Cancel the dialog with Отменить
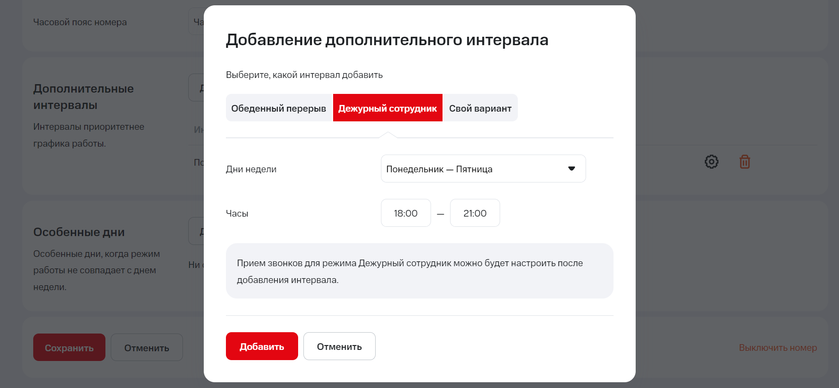Image resolution: width=839 pixels, height=388 pixels. point(339,346)
